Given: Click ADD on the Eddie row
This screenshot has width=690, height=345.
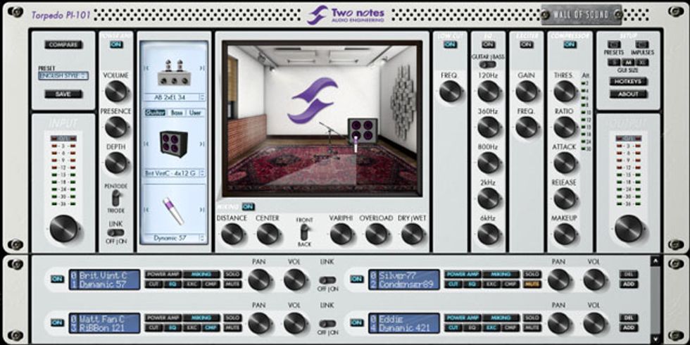Looking at the screenshot, I should (x=628, y=328).
